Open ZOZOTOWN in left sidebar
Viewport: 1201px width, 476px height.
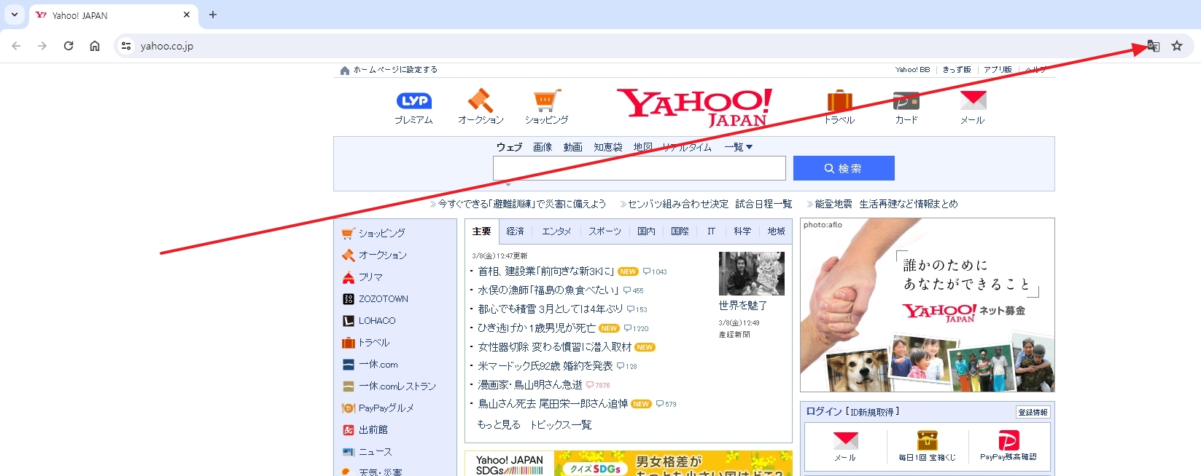[383, 298]
